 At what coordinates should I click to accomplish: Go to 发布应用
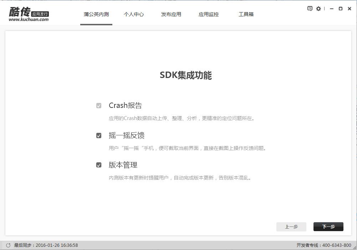point(171,14)
